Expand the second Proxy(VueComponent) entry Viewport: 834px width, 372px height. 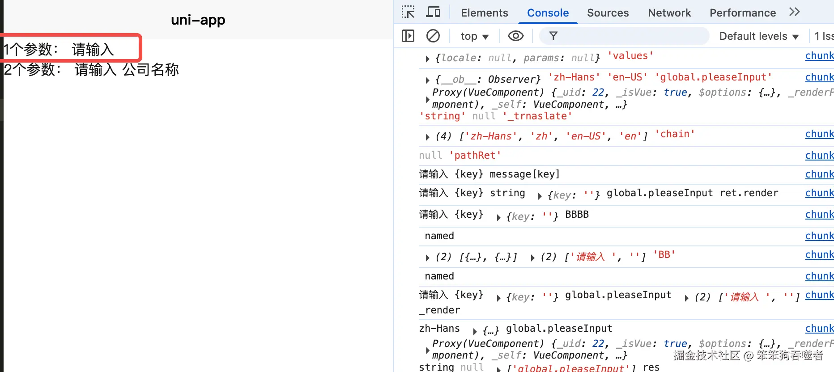pos(427,350)
